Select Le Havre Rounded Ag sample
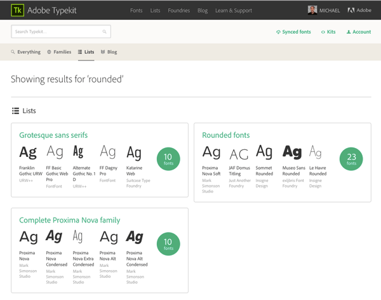 [316, 152]
